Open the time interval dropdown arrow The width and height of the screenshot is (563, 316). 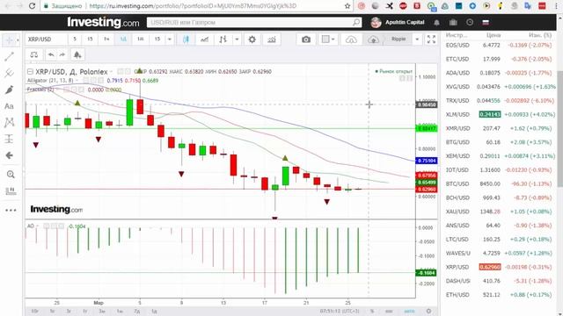pos(170,39)
